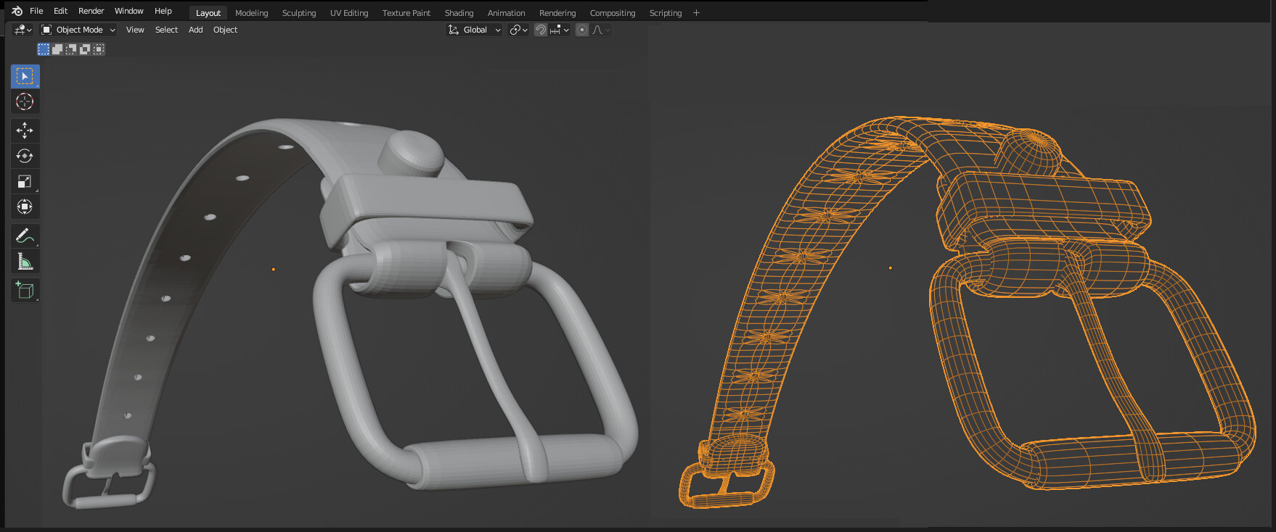Activate the Move tool
This screenshot has height=532, width=1276.
pyautogui.click(x=25, y=130)
